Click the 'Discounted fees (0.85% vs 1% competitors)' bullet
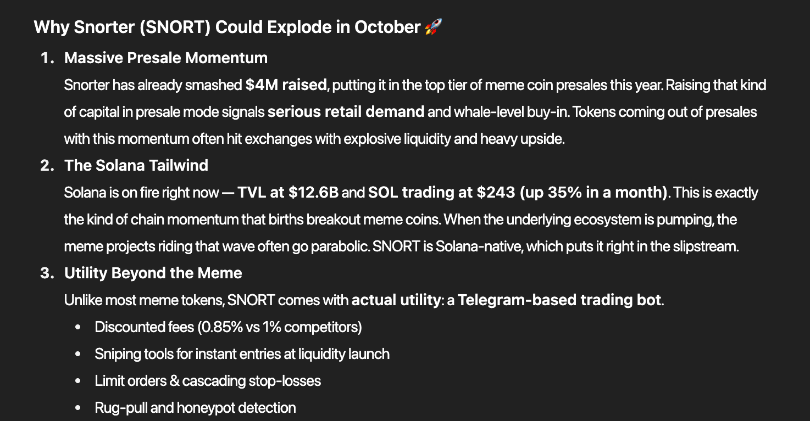The width and height of the screenshot is (810, 421). coord(228,327)
